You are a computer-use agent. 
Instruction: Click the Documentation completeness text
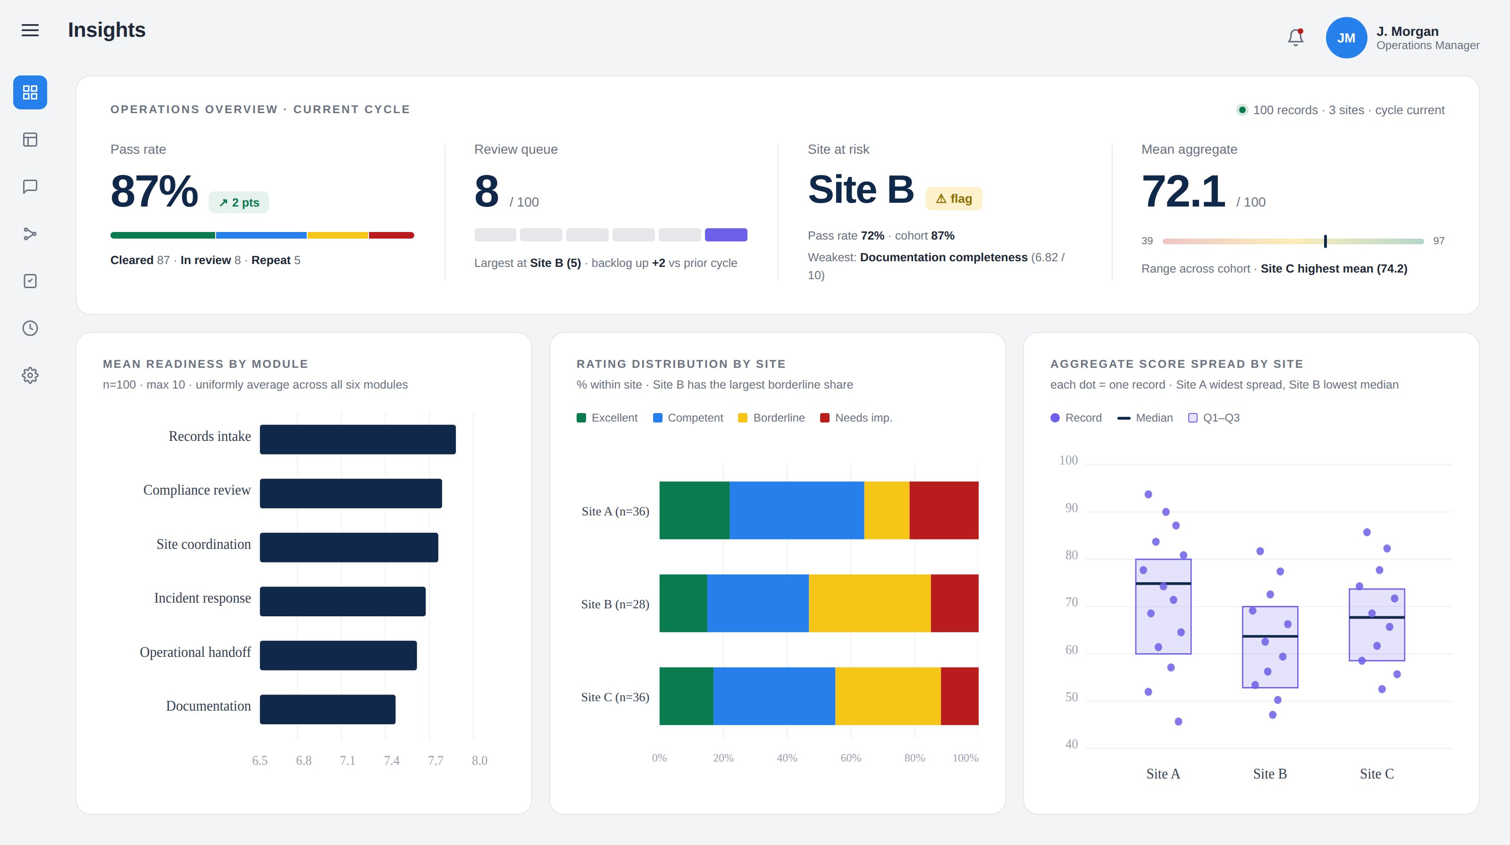pos(943,257)
